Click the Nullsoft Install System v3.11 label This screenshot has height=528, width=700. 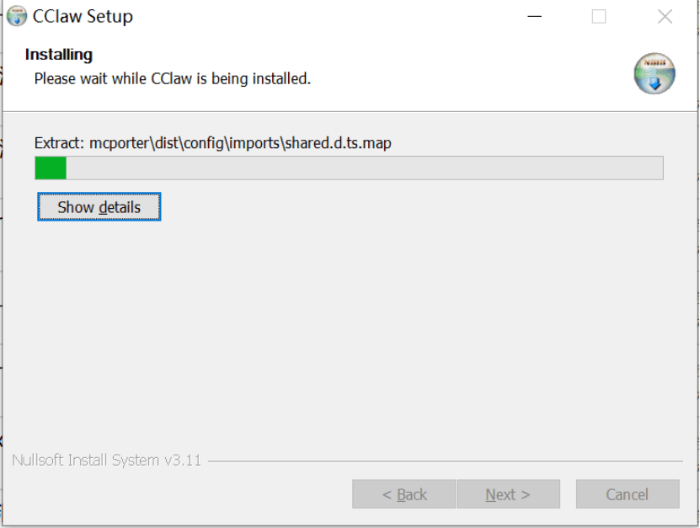[x=106, y=461]
